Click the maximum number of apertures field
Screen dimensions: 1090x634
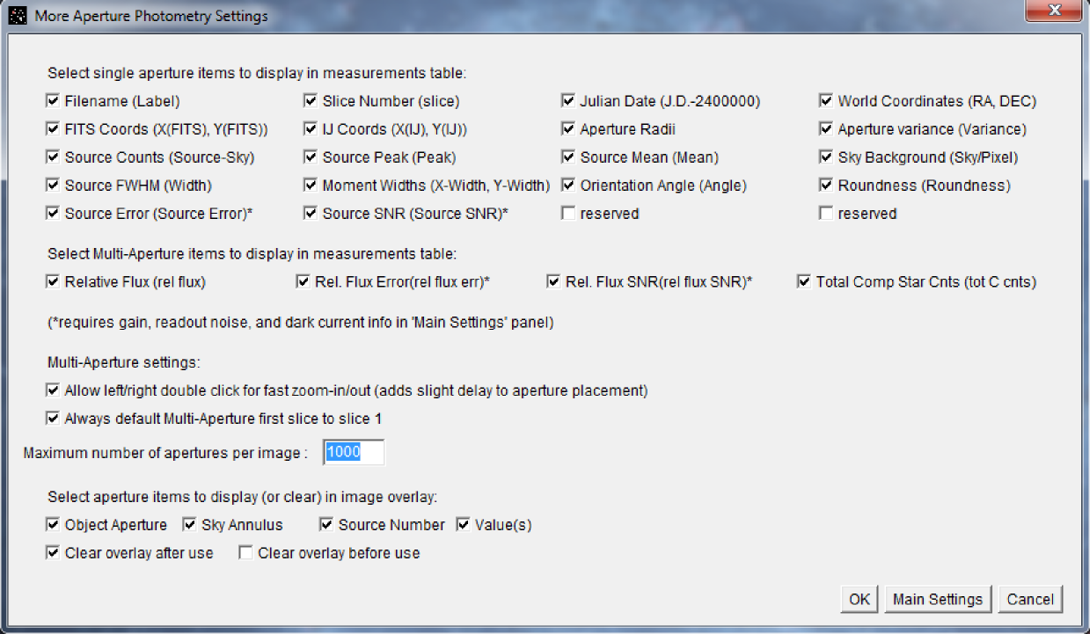(354, 453)
